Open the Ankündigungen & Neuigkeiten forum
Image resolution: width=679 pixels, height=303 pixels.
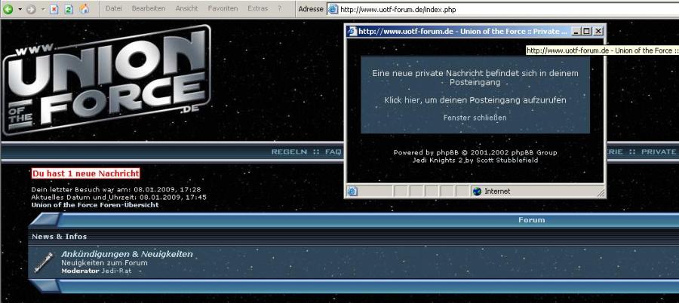coord(127,254)
